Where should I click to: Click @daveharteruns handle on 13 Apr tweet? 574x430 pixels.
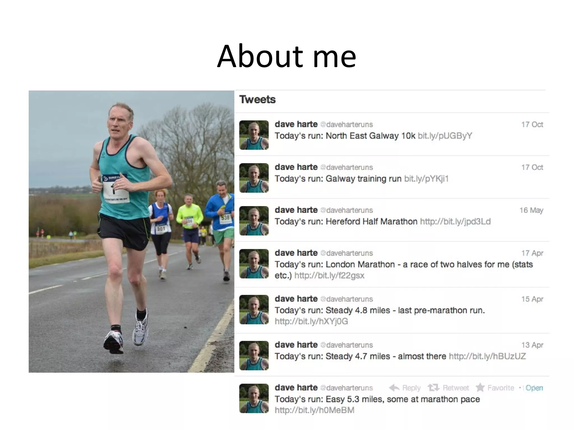coord(346,345)
